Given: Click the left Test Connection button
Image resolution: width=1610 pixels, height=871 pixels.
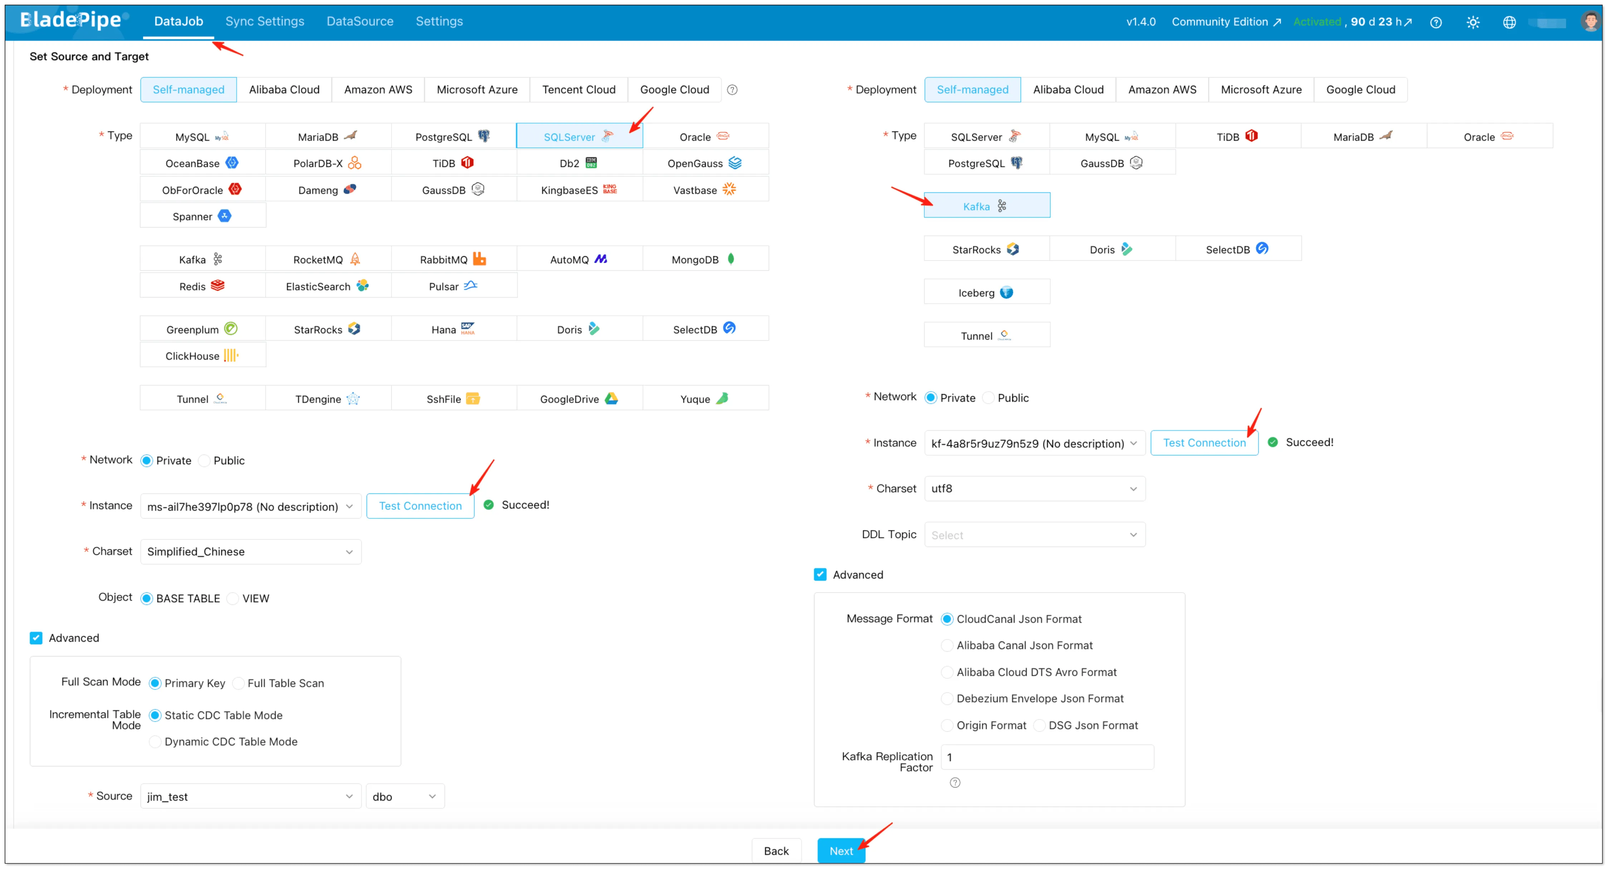Looking at the screenshot, I should click(420, 506).
